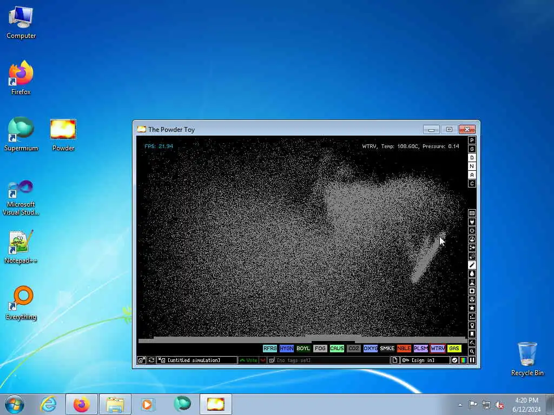Select the Gases element menu

[472, 265]
